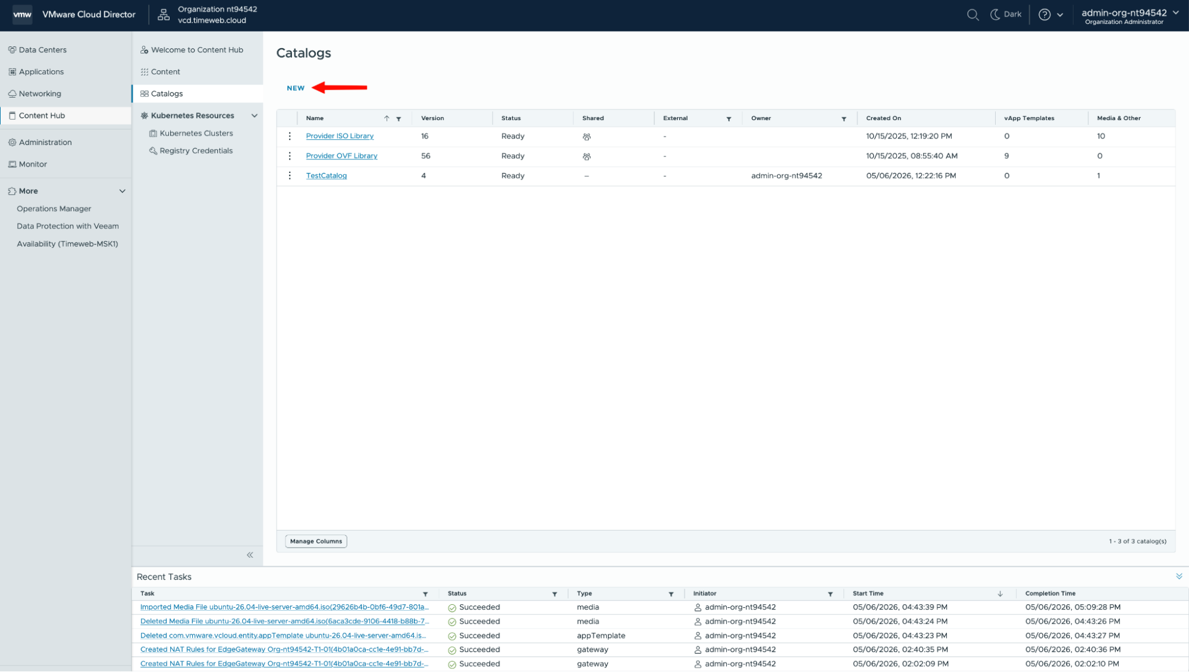This screenshot has height=672, width=1189.
Task: Open admin-org-nt94542 user account menu
Action: (1130, 16)
